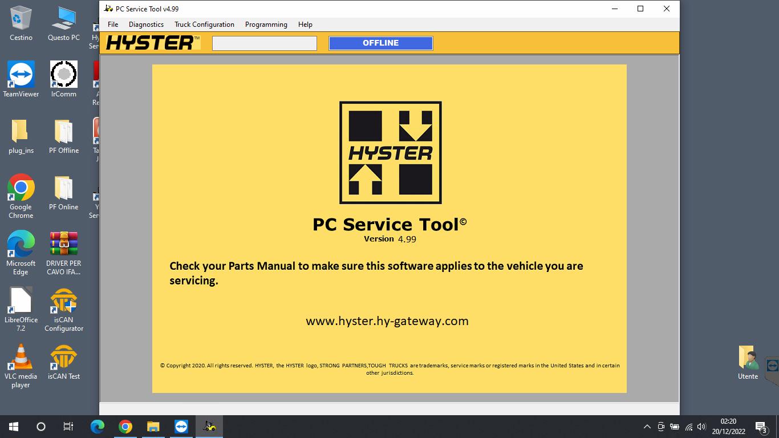This screenshot has height=438, width=779.
Task: Open the Programming menu
Action: coord(266,25)
